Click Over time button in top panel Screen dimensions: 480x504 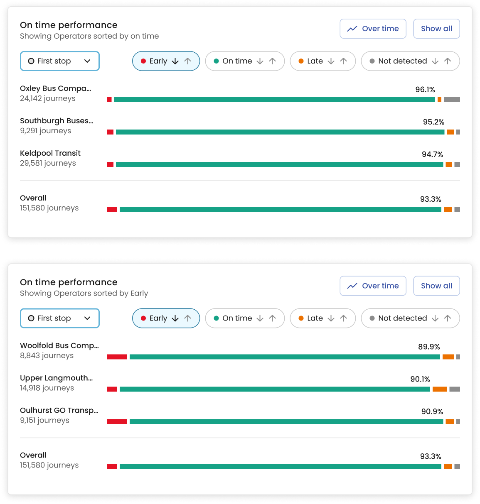[x=373, y=29]
